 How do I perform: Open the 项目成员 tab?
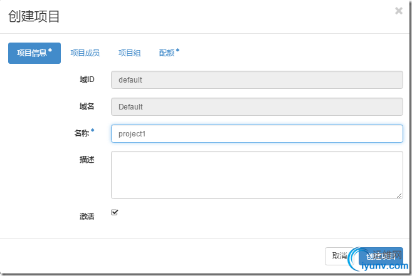pos(85,53)
